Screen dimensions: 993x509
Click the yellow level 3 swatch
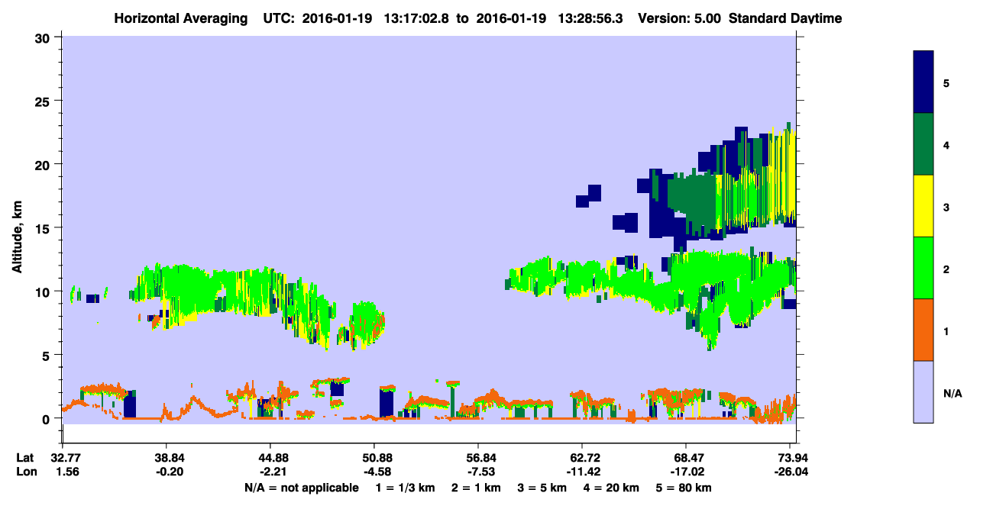(923, 206)
